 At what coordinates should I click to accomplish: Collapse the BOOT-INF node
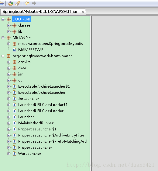(x=3, y=19)
